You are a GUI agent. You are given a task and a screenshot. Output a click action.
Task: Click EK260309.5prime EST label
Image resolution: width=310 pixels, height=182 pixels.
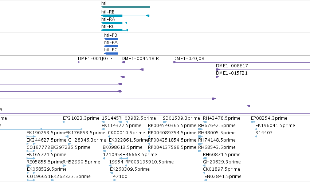click(130, 169)
